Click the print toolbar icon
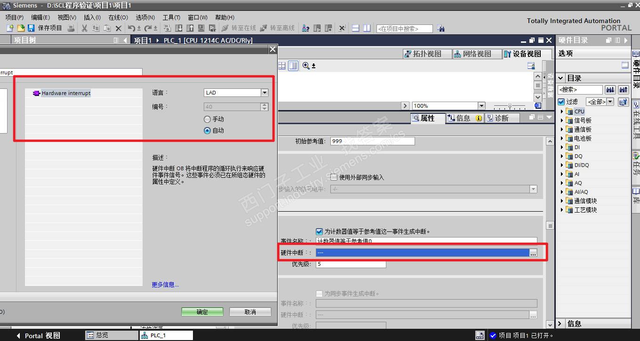 (71, 28)
